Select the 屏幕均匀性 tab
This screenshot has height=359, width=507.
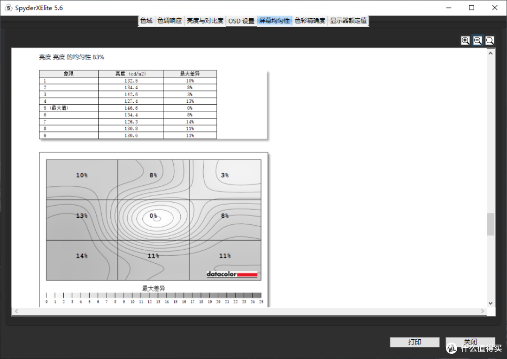(275, 21)
